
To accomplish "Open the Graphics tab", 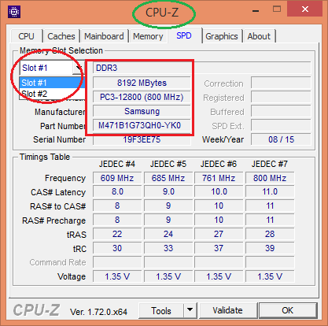I will pyautogui.click(x=222, y=36).
